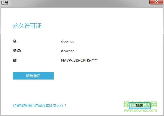Click the 永久许可证 heading
The width and height of the screenshot is (164, 116).
tap(27, 26)
